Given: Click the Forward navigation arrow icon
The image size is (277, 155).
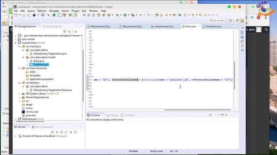Looking at the screenshot, I should (x=213, y=15).
